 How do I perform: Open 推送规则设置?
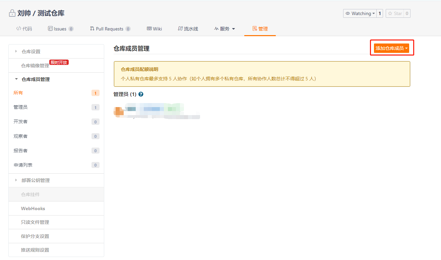tap(56, 250)
